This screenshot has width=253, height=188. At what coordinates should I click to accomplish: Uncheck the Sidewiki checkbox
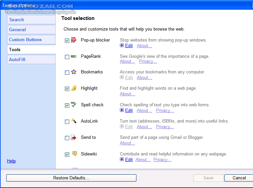[67, 154]
